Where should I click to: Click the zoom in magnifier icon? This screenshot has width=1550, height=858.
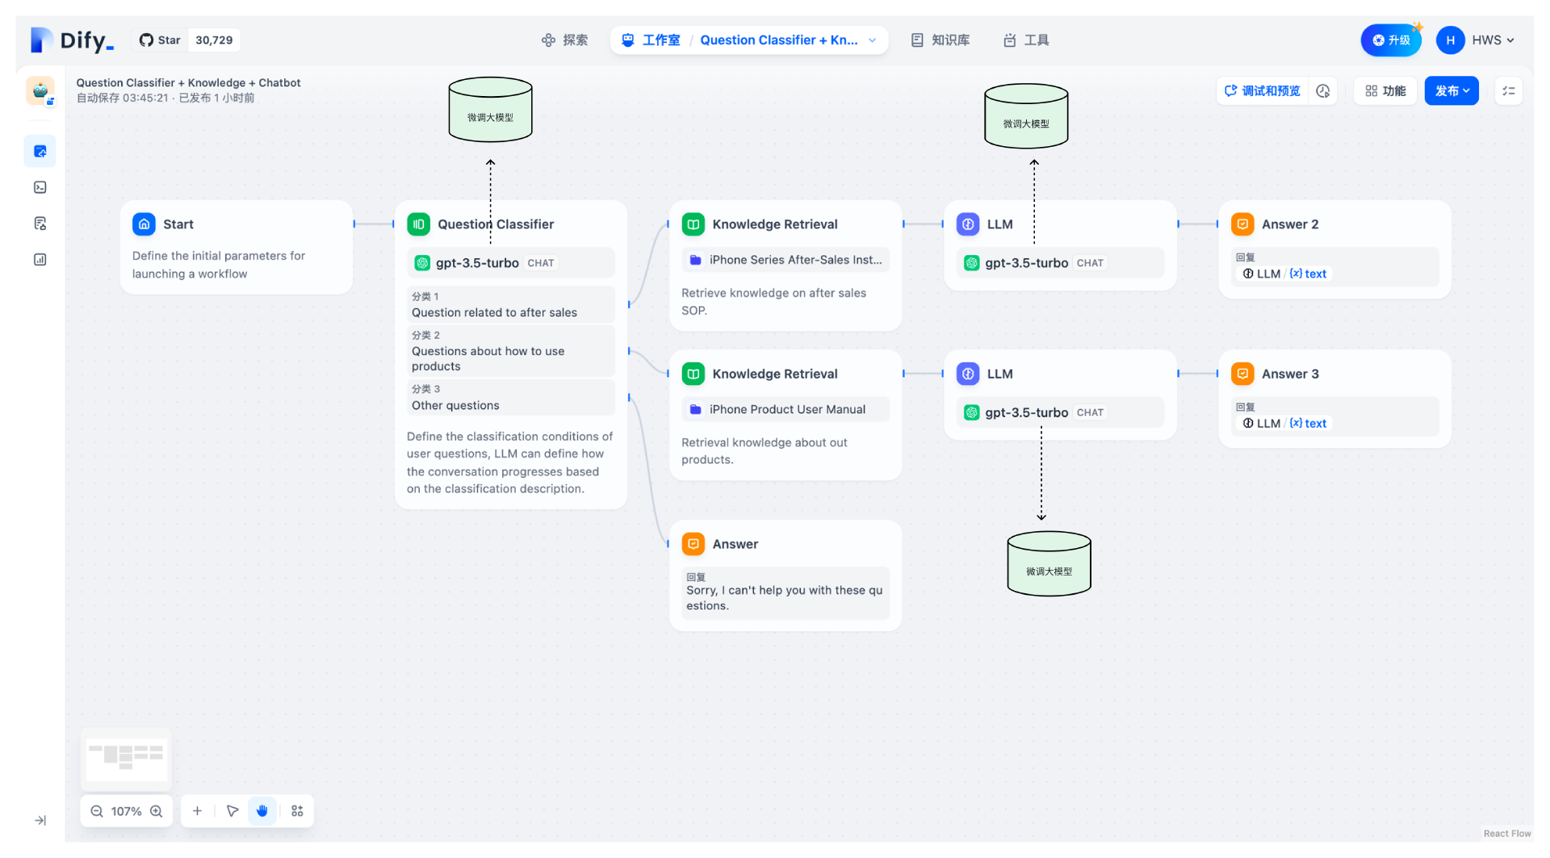click(x=157, y=811)
